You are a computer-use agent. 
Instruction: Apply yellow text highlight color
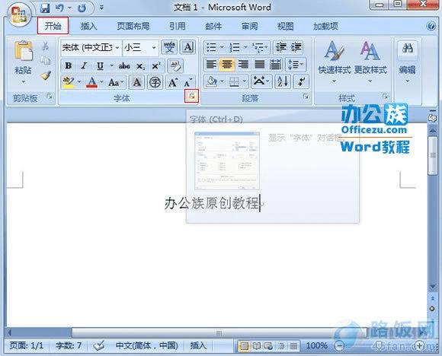pos(69,82)
